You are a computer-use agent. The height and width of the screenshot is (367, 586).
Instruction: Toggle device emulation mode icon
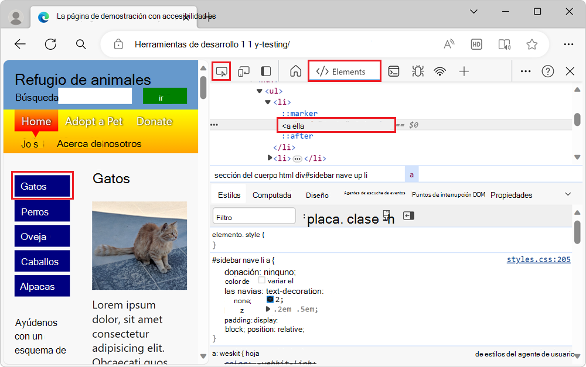(x=244, y=71)
